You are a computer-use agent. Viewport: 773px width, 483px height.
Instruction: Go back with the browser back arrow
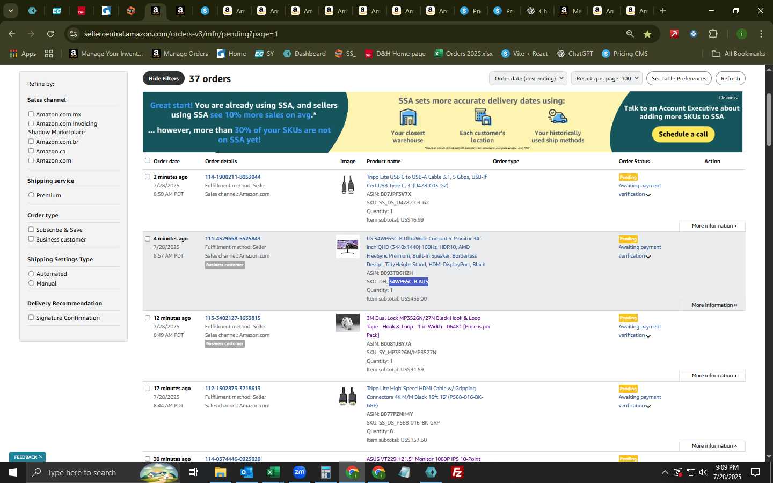(12, 34)
